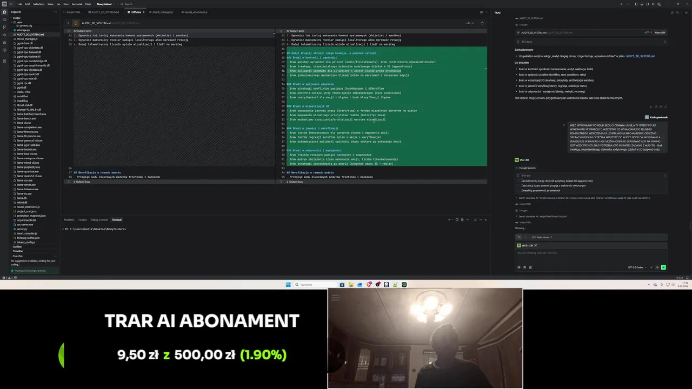
Task: Open Help menu
Action: pyautogui.click(x=88, y=4)
